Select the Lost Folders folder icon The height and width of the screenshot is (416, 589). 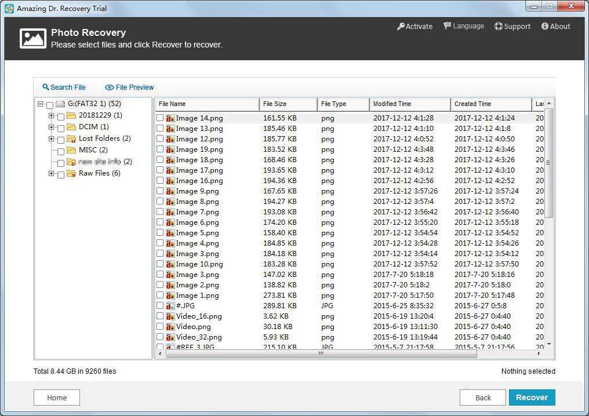(x=71, y=138)
